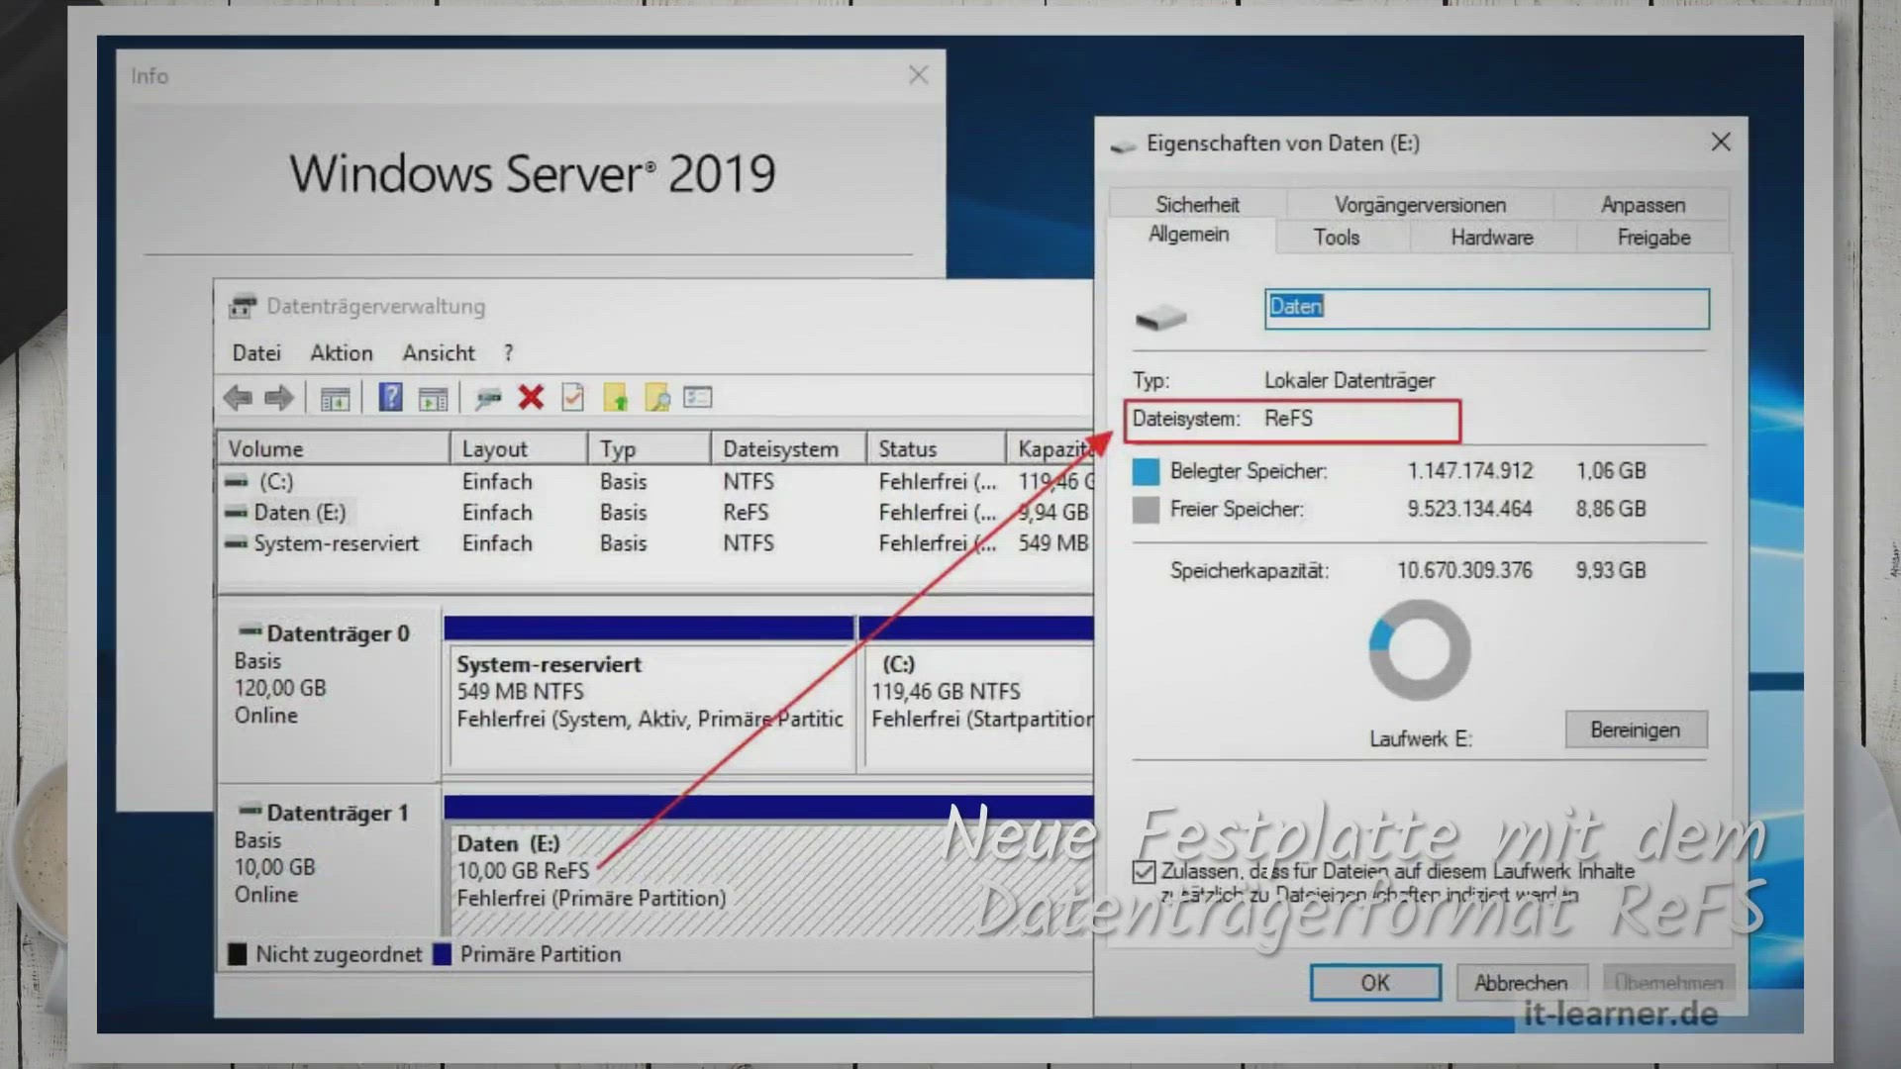Viewport: 1901px width, 1069px height.
Task: Click the back arrow in the Datenträgerverwaltung toolbar
Action: point(238,398)
